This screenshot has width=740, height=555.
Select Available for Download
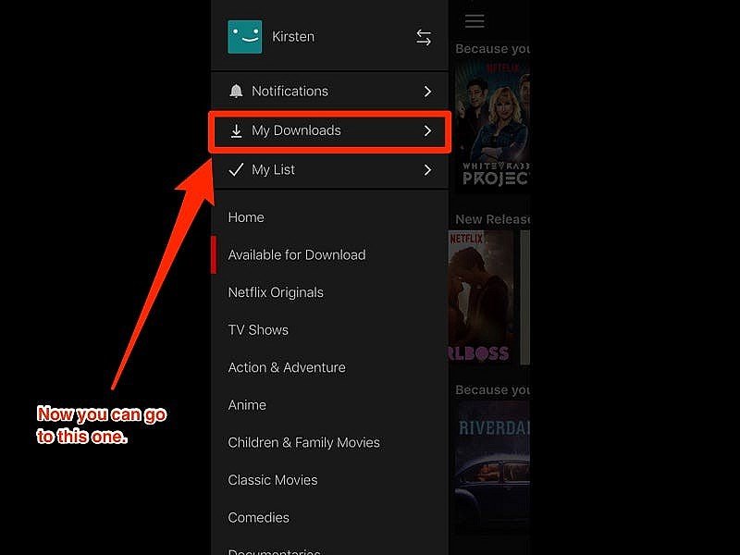296,255
